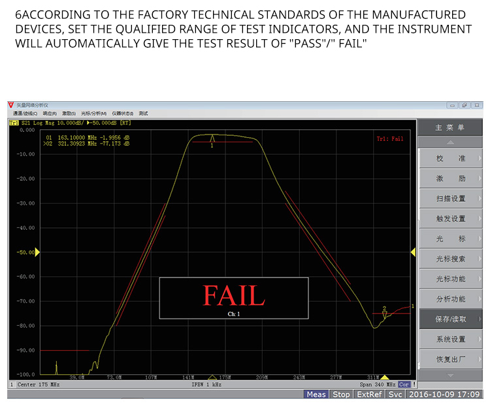Screen dimensions: 490x414
Task: Open the 保存/读取 save/recall submenu
Action: [451, 319]
